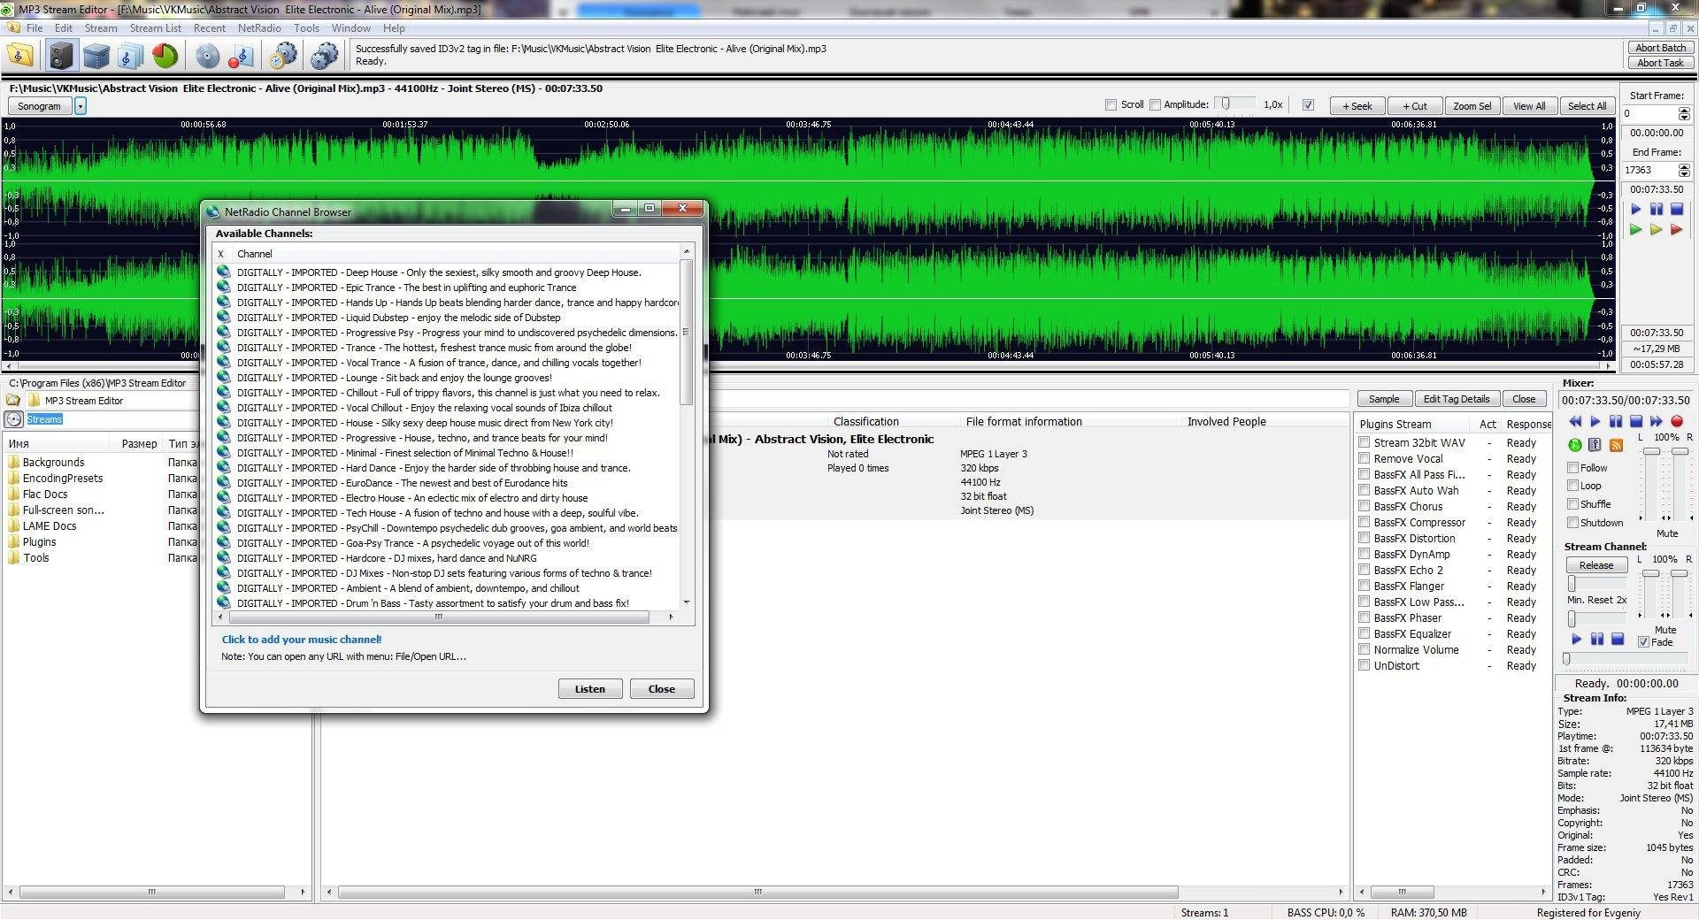The image size is (1699, 920).
Task: Click the green play arrow under End Frame
Action: coord(1635,230)
